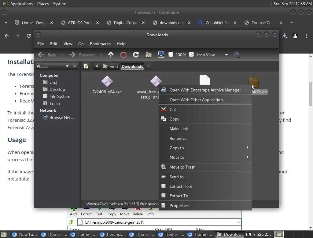Open the Help menu in Downloads window
The height and width of the screenshot is (238, 313).
(x=121, y=44)
